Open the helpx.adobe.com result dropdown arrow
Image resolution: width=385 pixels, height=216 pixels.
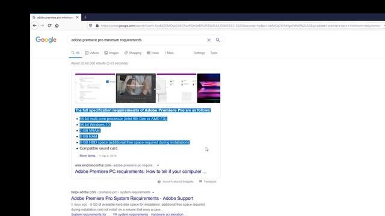pos(153,192)
